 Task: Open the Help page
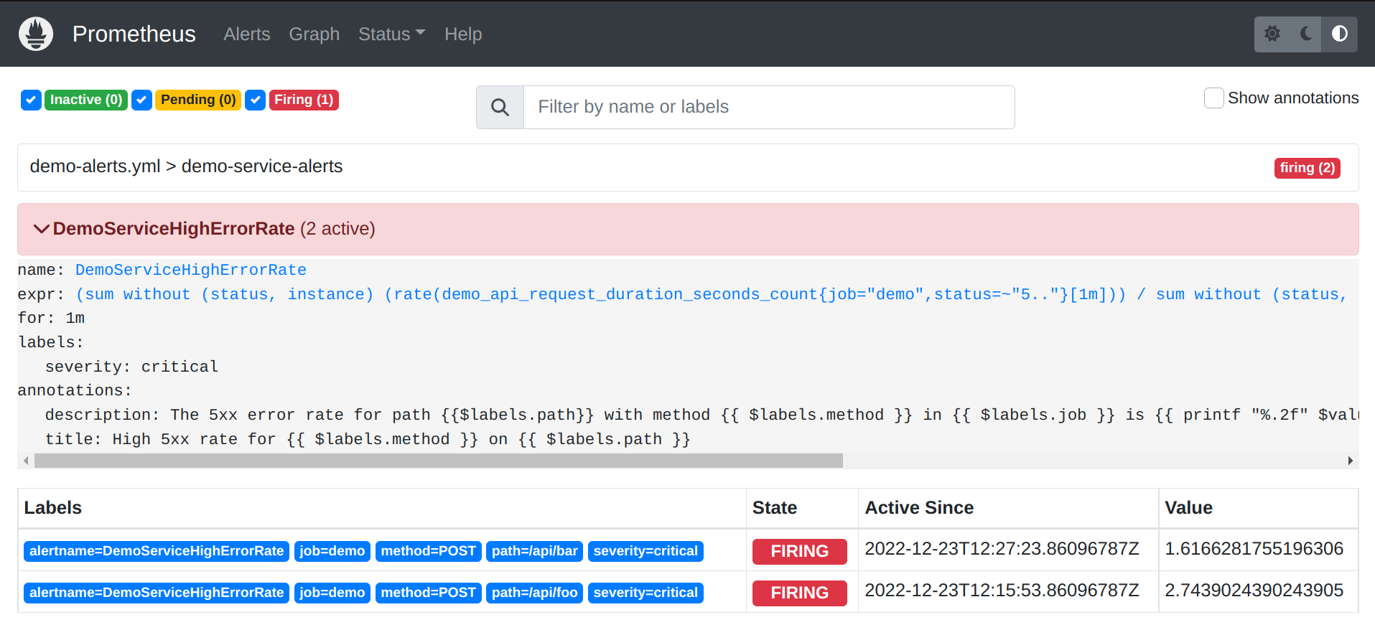click(x=463, y=34)
